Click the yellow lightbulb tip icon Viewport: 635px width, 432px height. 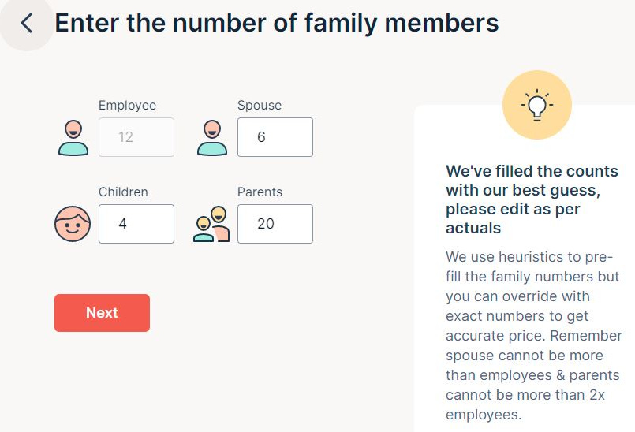(537, 105)
